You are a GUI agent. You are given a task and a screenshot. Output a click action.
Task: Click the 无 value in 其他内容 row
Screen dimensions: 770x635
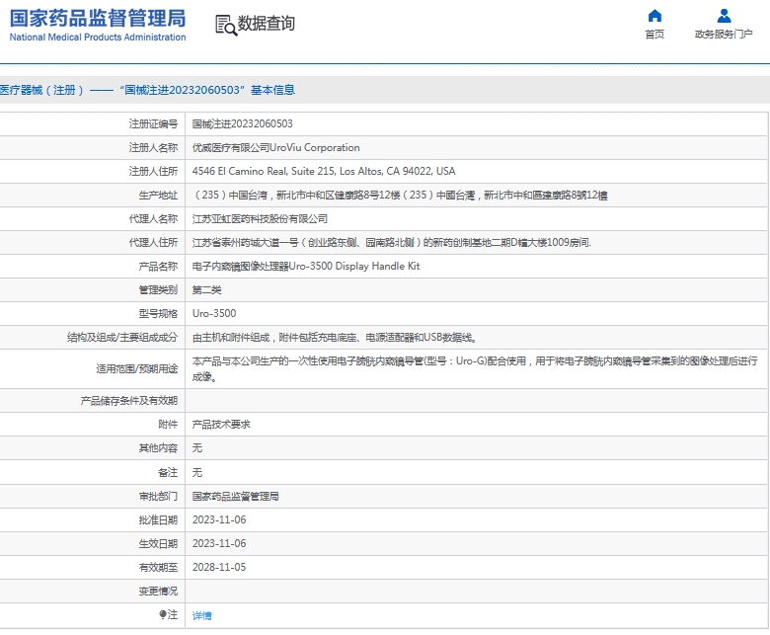196,448
